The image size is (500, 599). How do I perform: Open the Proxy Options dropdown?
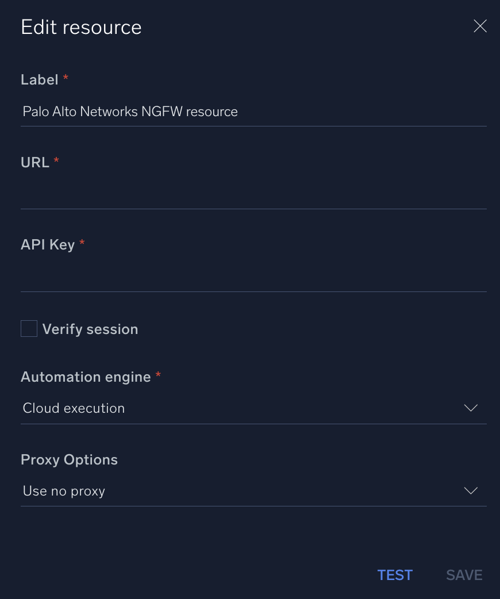pos(253,491)
